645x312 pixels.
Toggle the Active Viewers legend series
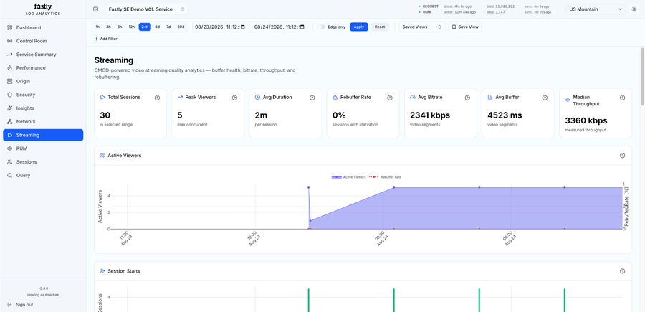pos(348,177)
